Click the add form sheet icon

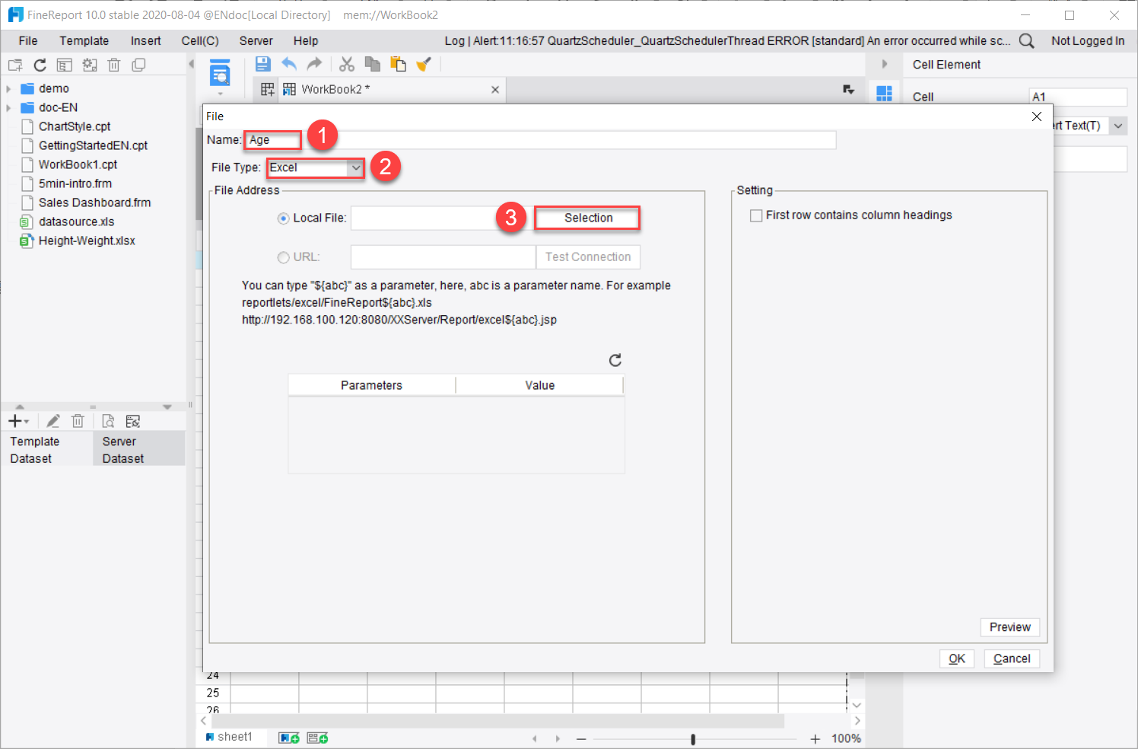317,738
